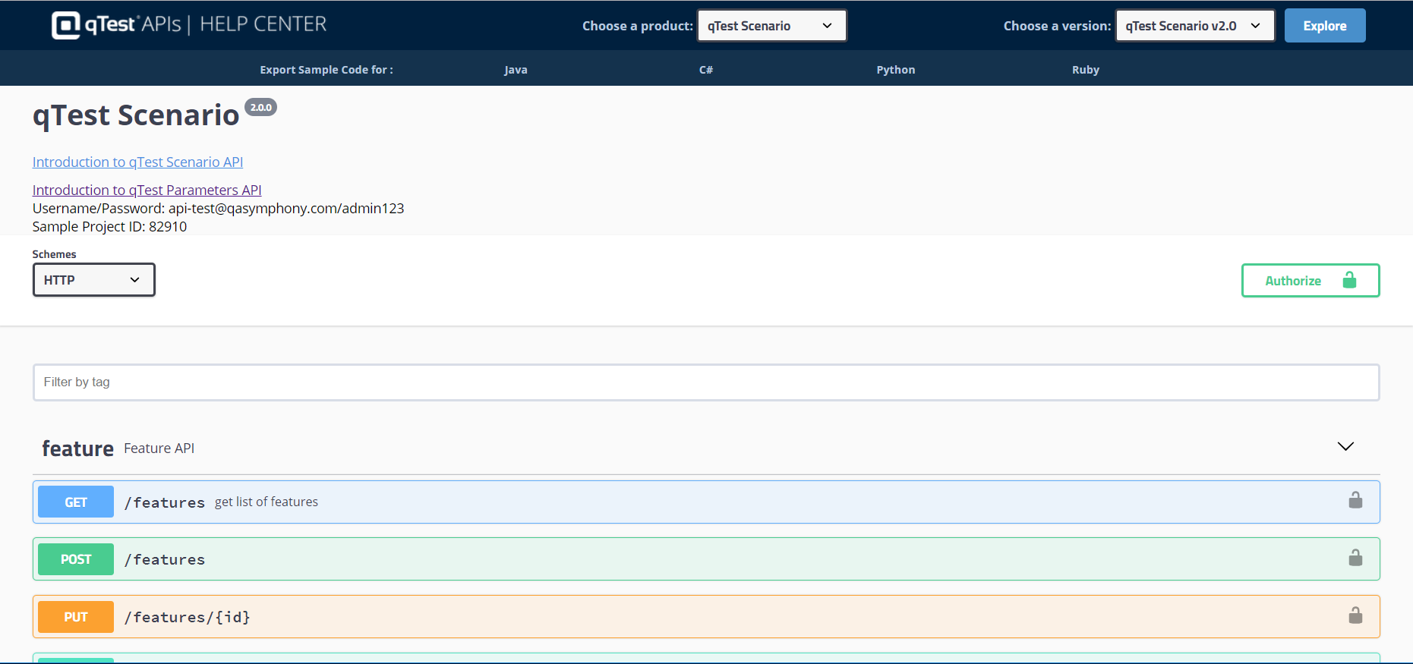This screenshot has height=664, width=1413.
Task: Click lock icon on POST /features row
Action: [1355, 559]
